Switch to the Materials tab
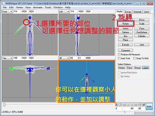155x116 pixels. (x=137, y=12)
